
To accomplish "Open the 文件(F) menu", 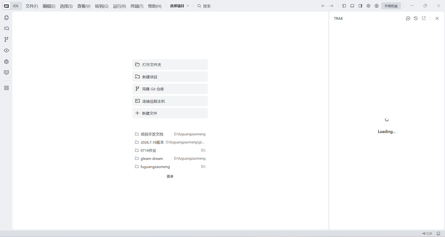I will click(32, 6).
